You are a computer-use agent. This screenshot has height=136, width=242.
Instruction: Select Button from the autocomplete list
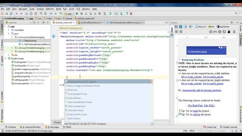point(107,90)
